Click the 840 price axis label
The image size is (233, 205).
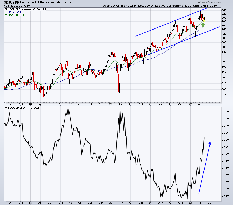tap(224, 10)
